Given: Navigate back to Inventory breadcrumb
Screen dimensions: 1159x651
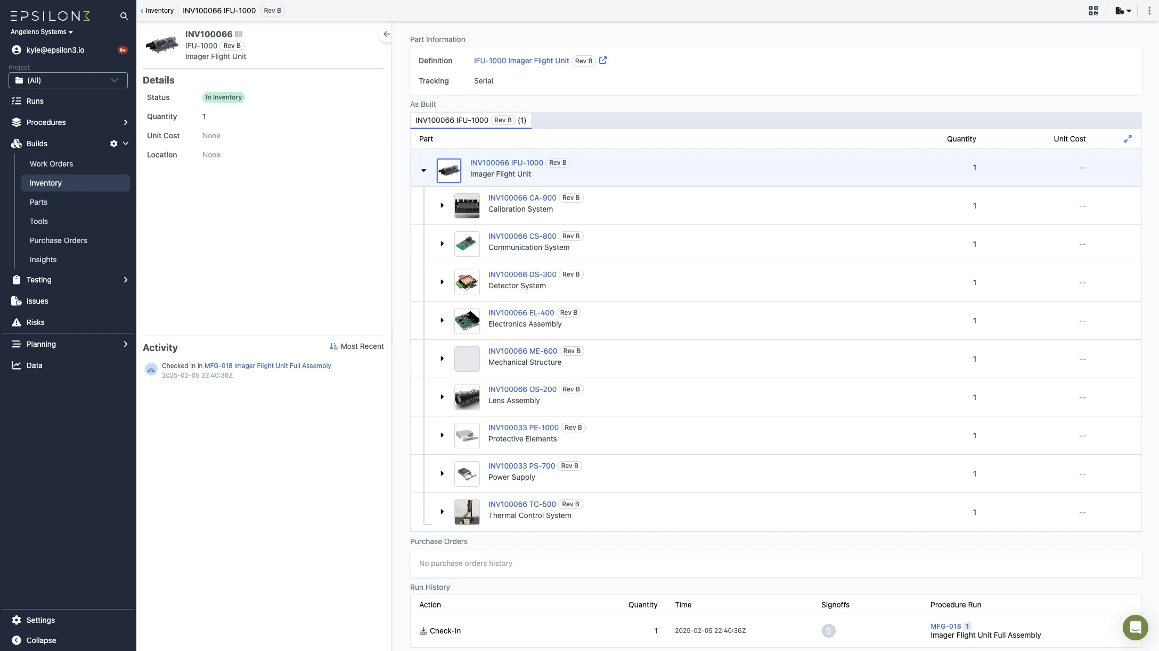Looking at the screenshot, I should click(157, 11).
